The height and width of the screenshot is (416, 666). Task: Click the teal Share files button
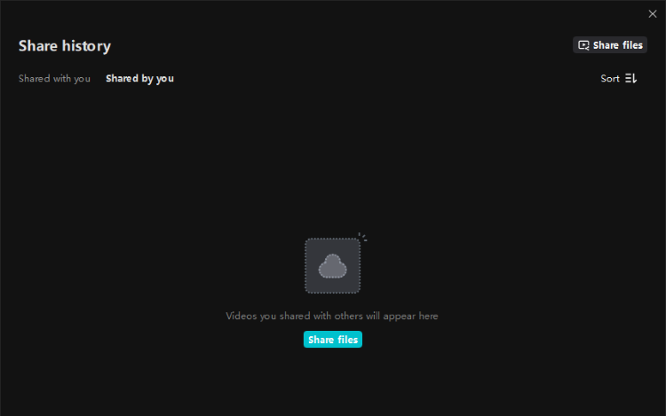click(333, 340)
